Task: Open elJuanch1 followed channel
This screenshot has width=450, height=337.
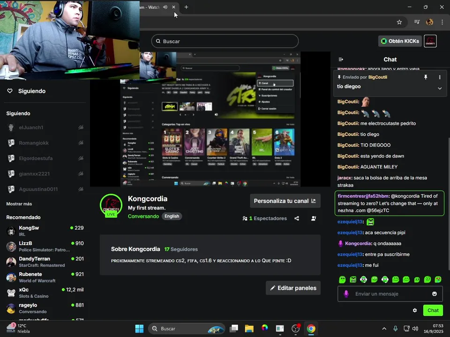Action: point(45,127)
